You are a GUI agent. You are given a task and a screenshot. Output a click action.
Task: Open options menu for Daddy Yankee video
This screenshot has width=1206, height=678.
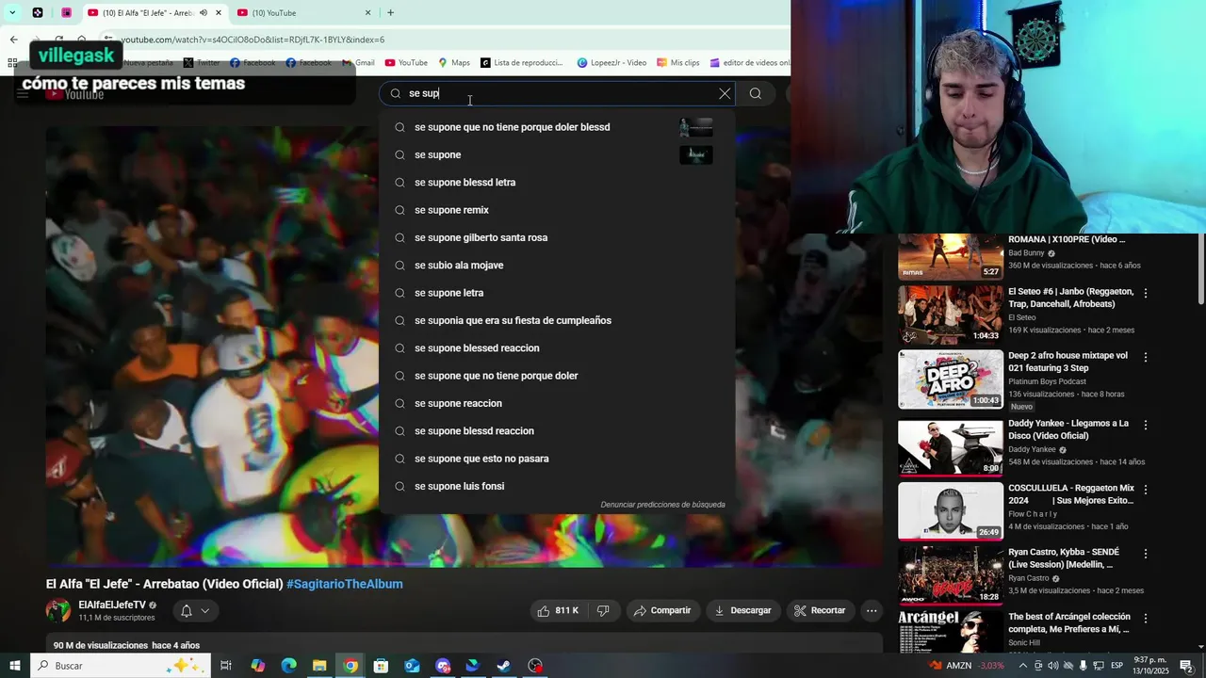click(1146, 425)
